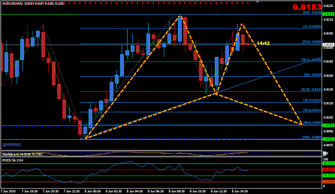This screenshot has height=194, width=335.
Task: Select the (11.4) 0.8201 Fibonacci label
Action: pyautogui.click(x=312, y=27)
